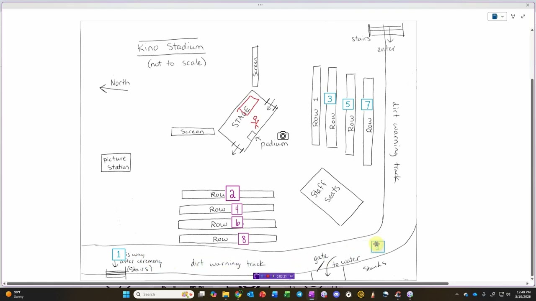The width and height of the screenshot is (536, 301).
Task: Close the OneNote window
Action: pos(527,5)
